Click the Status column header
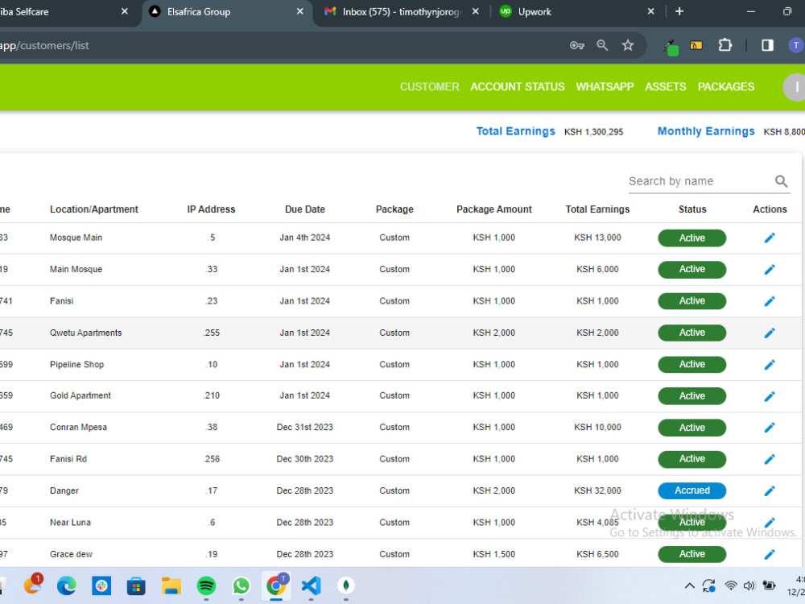The width and height of the screenshot is (805, 604). 692,209
